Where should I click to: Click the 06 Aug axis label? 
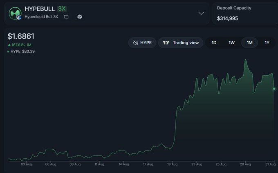tap(51, 164)
